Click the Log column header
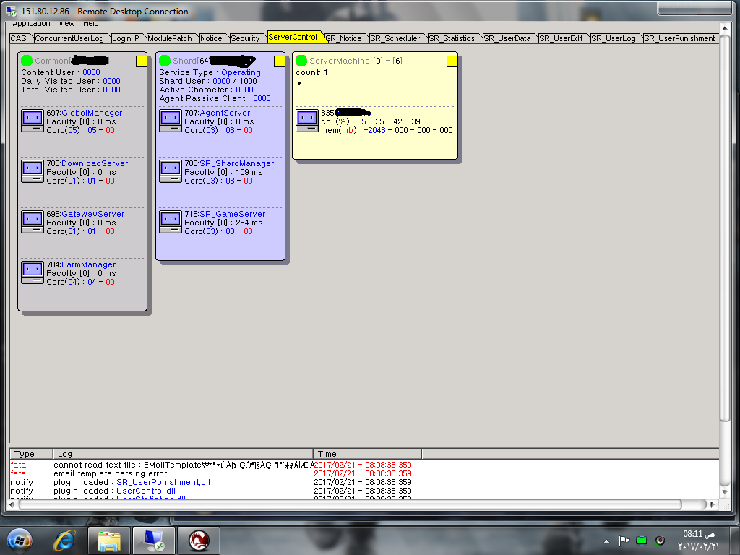Image resolution: width=740 pixels, height=555 pixels. [x=183, y=454]
